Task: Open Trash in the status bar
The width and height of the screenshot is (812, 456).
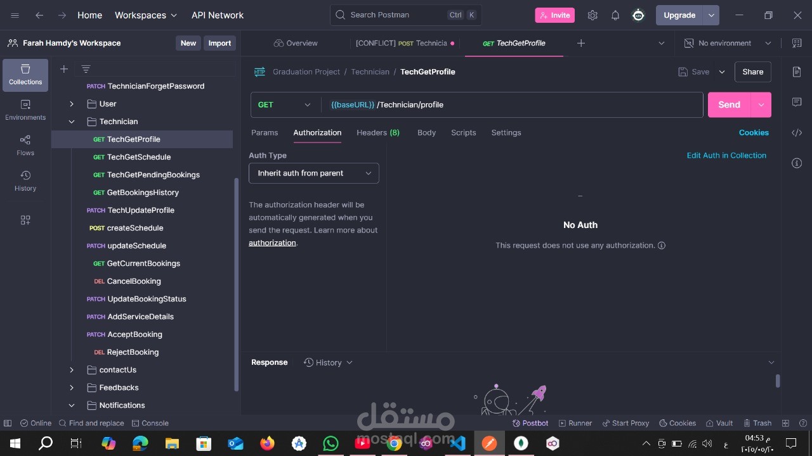Action: click(757, 423)
